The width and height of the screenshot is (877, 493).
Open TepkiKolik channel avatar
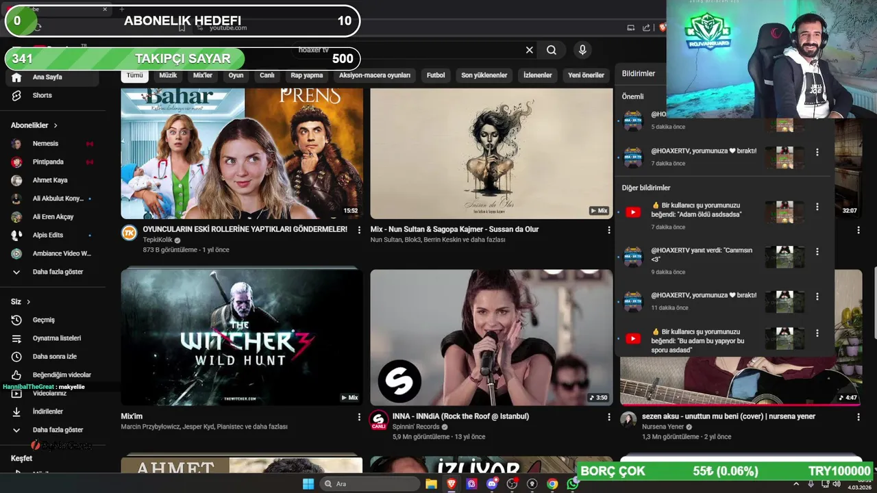(129, 233)
